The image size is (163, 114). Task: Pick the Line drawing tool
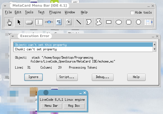[x=79, y=22]
